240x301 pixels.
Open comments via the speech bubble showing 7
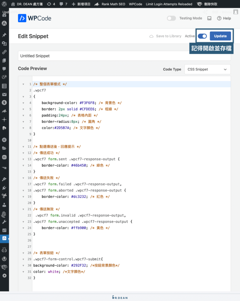(63, 4)
